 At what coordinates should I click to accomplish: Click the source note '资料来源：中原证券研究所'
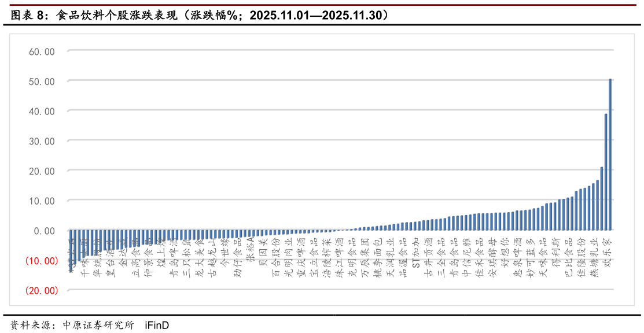(72, 325)
